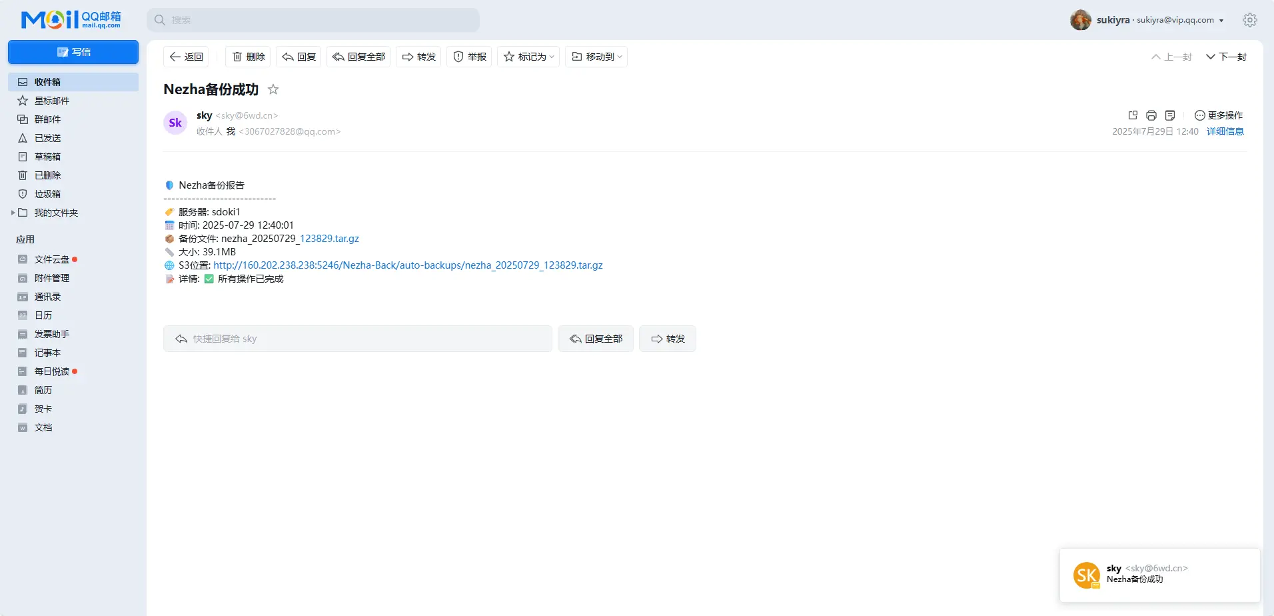1274x616 pixels.
Task: Open 群邮件 group mail folder
Action: [73, 119]
